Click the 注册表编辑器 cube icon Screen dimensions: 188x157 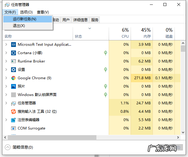[x=13, y=120]
